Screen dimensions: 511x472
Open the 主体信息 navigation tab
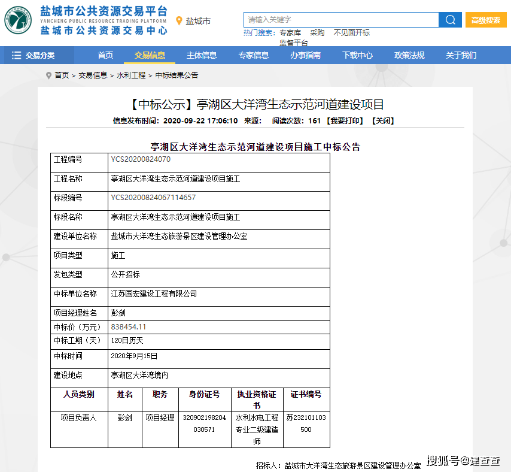[202, 55]
